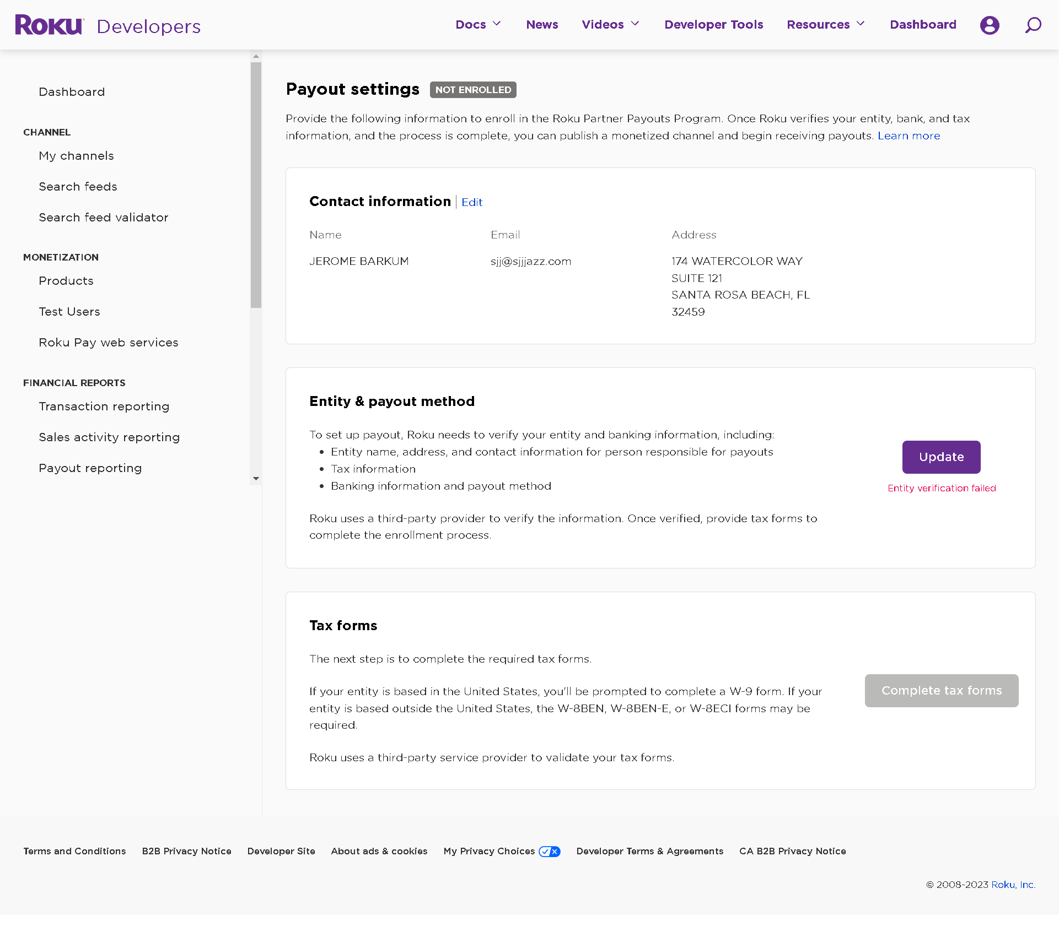The width and height of the screenshot is (1059, 932).
Task: Click the search magnifier icon
Action: pos(1033,25)
